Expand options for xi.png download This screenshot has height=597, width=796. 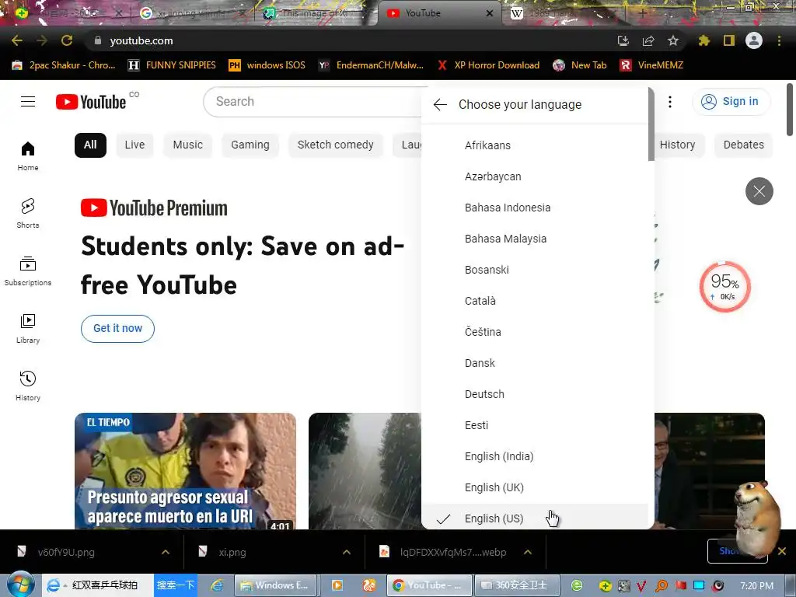click(x=347, y=553)
